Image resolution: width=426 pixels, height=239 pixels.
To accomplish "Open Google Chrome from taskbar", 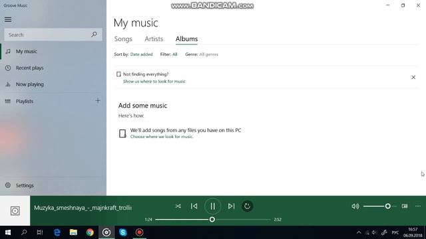I will (x=90, y=232).
